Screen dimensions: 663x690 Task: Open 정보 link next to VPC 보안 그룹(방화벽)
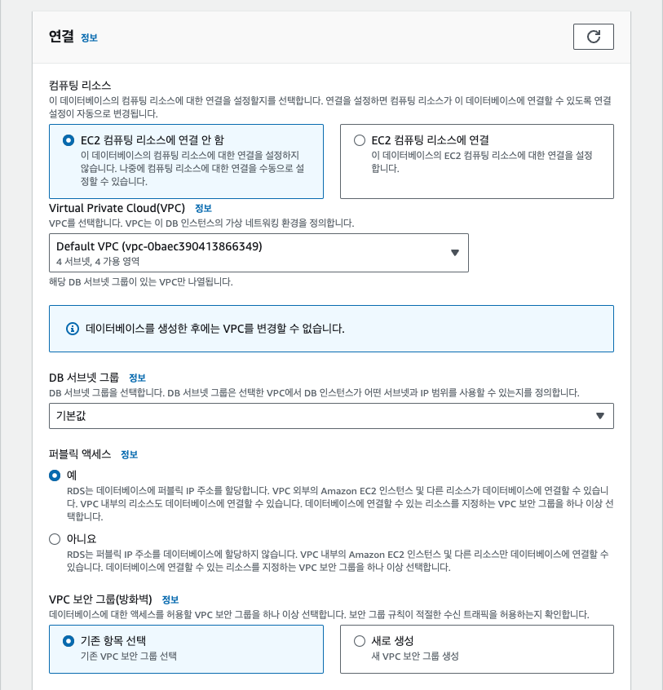coord(170,599)
